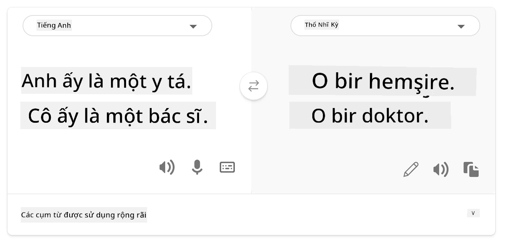
Task: Play audio of the source text
Action: [167, 167]
